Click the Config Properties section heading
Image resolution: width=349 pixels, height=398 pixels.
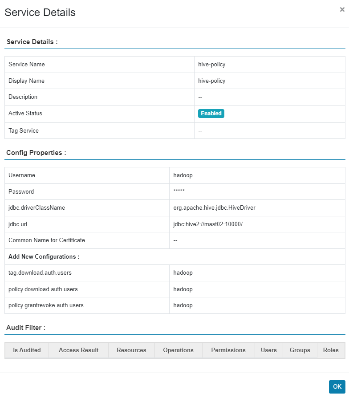pyautogui.click(x=36, y=153)
